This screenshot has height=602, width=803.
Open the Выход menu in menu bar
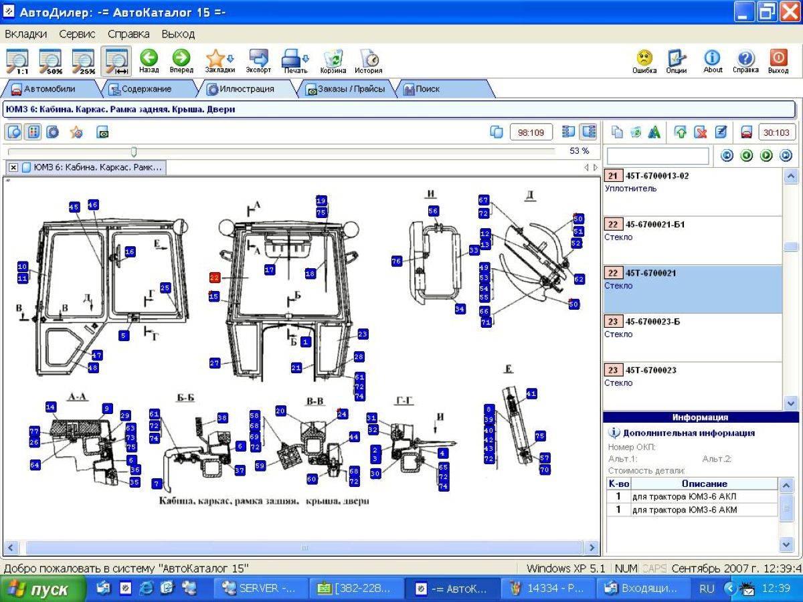point(178,33)
